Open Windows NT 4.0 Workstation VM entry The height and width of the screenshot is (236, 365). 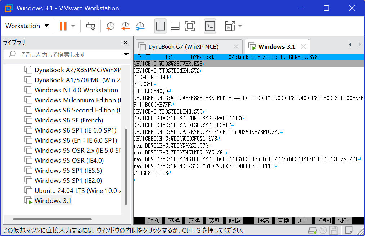pos(76,90)
